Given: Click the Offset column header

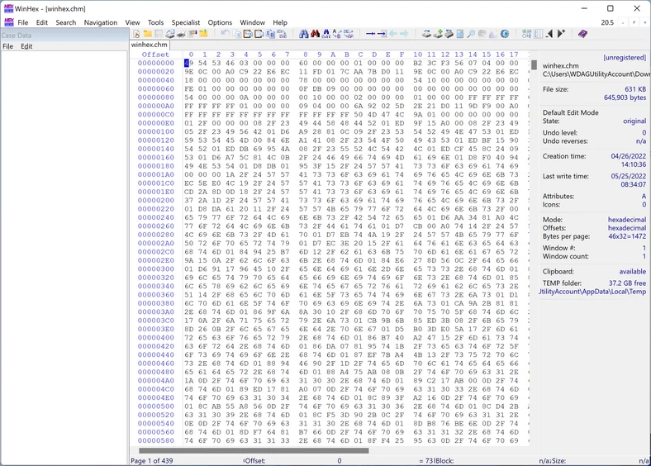Looking at the screenshot, I should click(155, 55).
